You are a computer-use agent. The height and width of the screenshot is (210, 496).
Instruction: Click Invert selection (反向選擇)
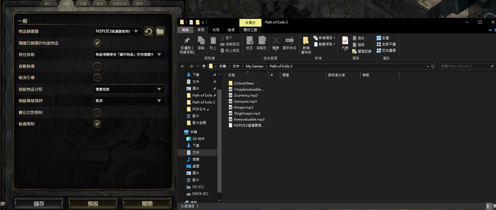point(386,50)
